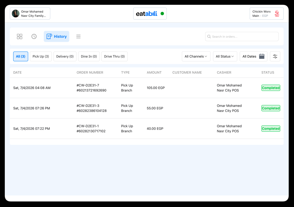
Task: Open the grid view icon
Action: point(19,37)
